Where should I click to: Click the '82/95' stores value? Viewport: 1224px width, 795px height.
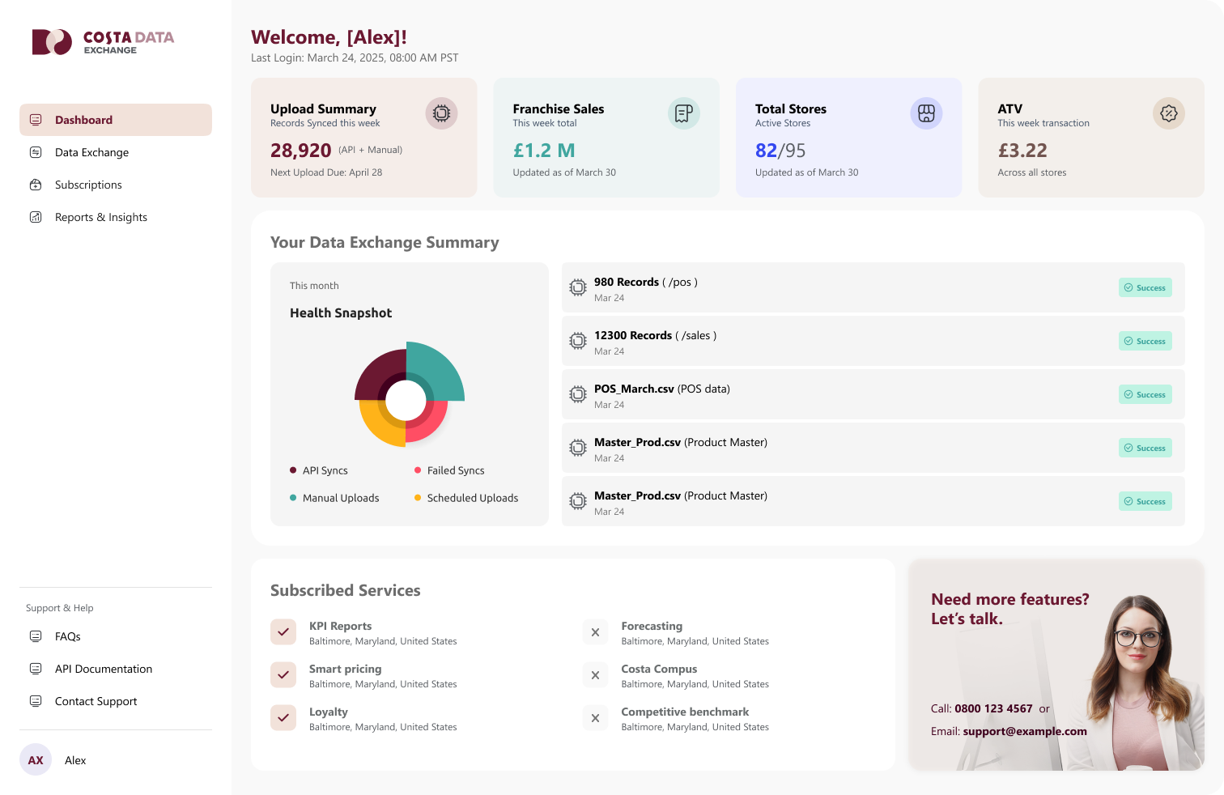(780, 151)
